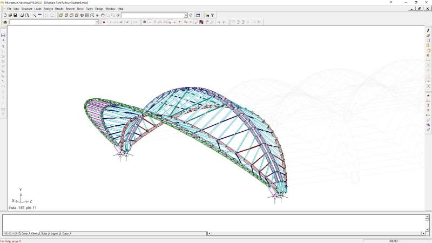
Task: Click the Open file folder icon
Action: point(10,15)
